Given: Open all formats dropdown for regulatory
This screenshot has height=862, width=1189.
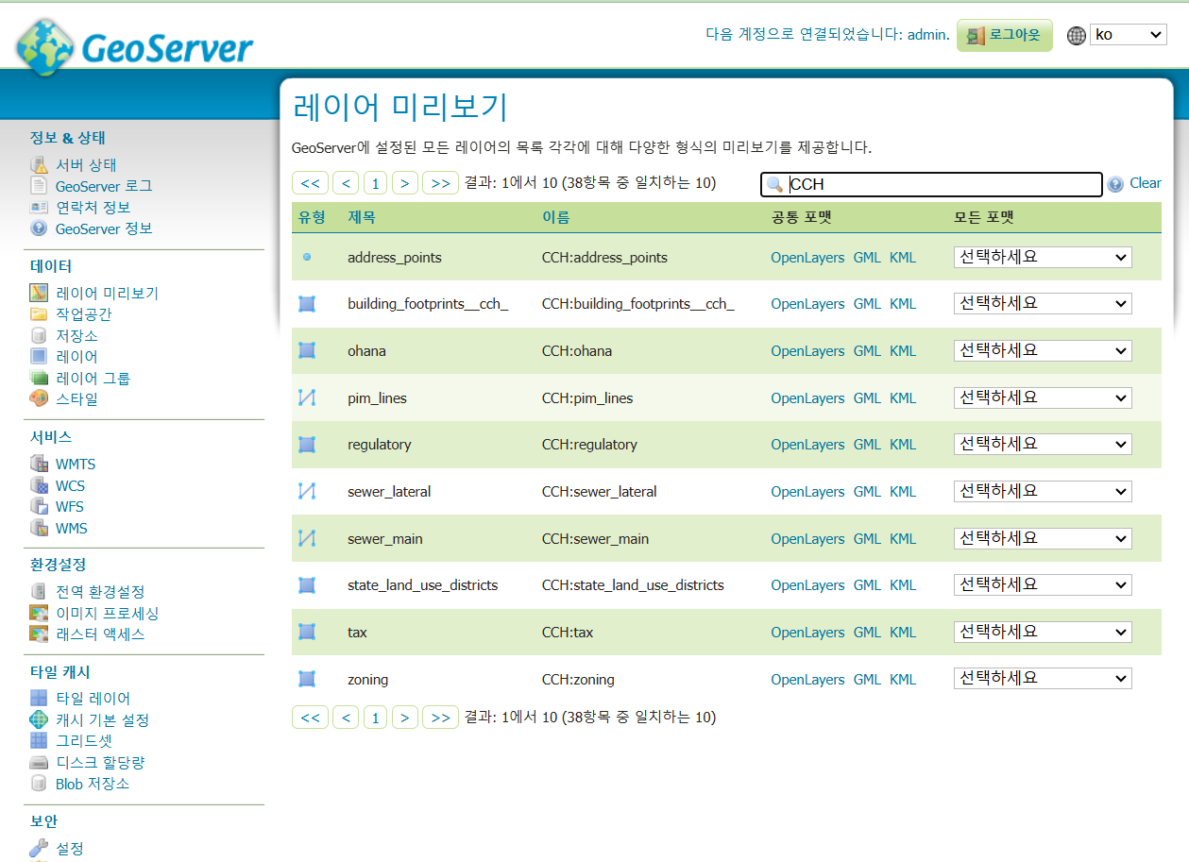Looking at the screenshot, I should click(1043, 444).
